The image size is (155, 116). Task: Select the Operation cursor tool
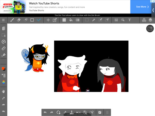123,20
